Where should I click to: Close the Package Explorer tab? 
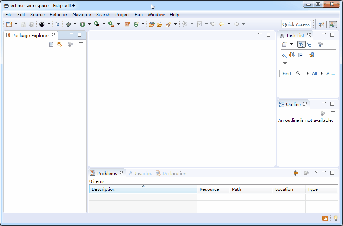(53, 35)
